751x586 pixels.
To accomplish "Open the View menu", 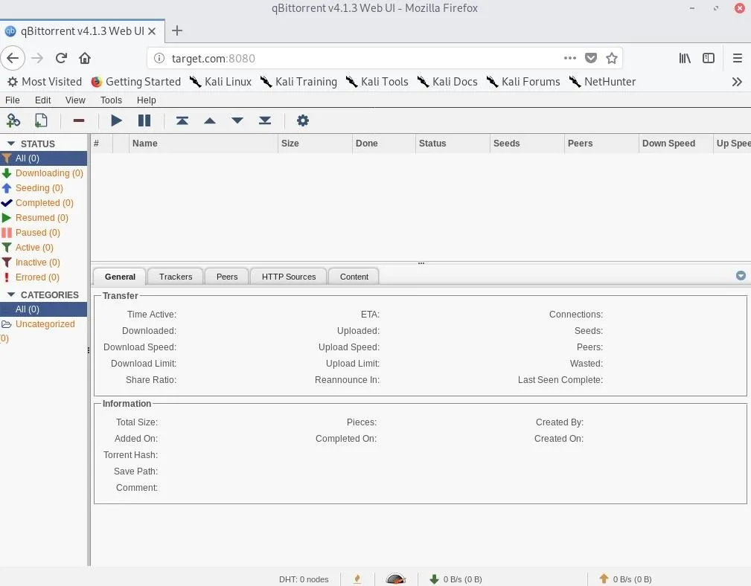I will pos(75,100).
